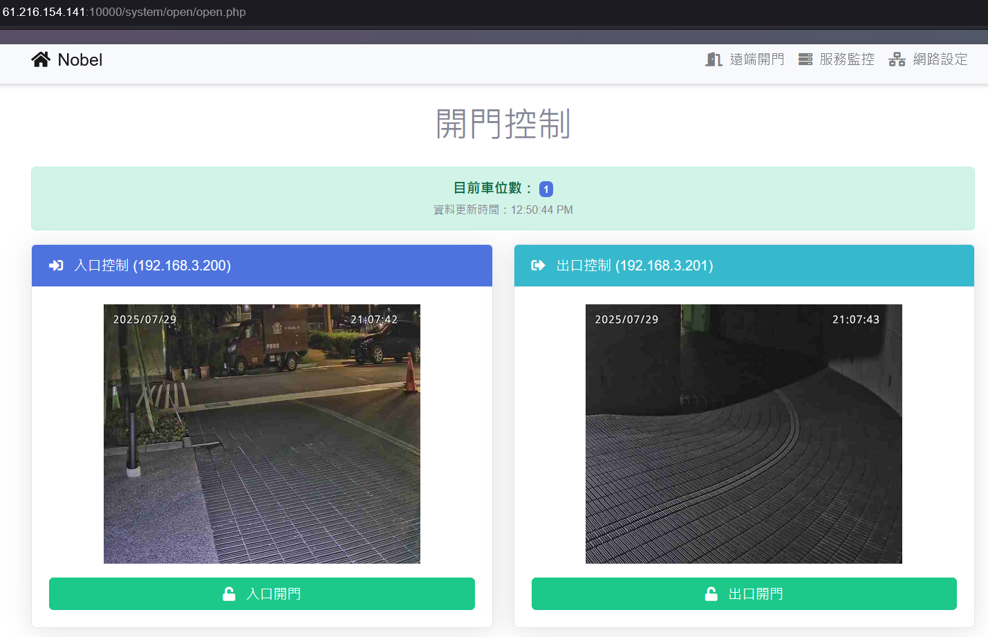
Task: Click the 目前車位數 label text
Action: pyautogui.click(x=493, y=188)
